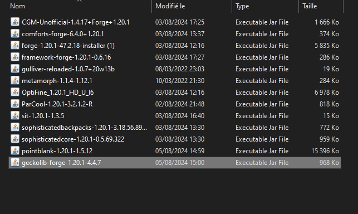Screen dimensions: 358x214
Task: Click the date 08/03/2022 23:03
Action: tap(180, 69)
